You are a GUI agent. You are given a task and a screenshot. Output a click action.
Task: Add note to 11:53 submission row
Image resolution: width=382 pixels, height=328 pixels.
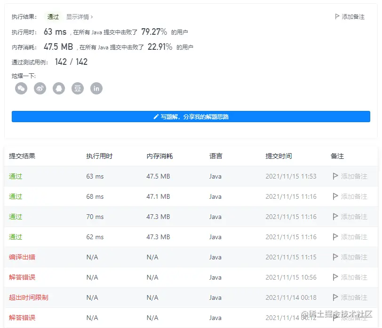[350, 176]
